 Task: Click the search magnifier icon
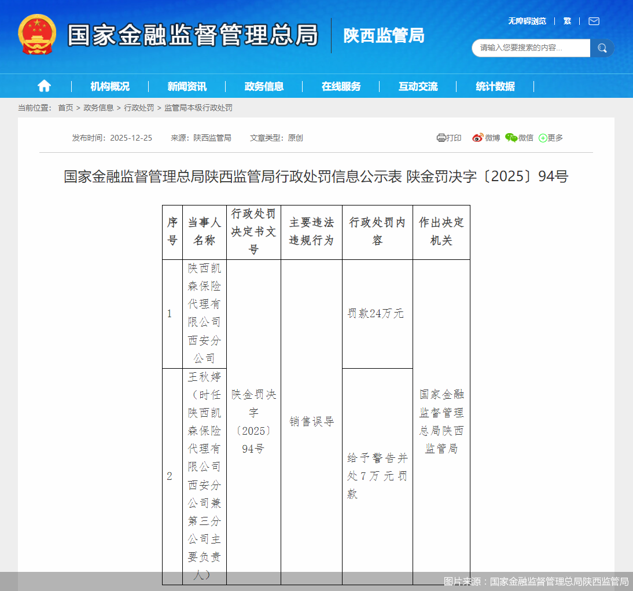coord(602,48)
